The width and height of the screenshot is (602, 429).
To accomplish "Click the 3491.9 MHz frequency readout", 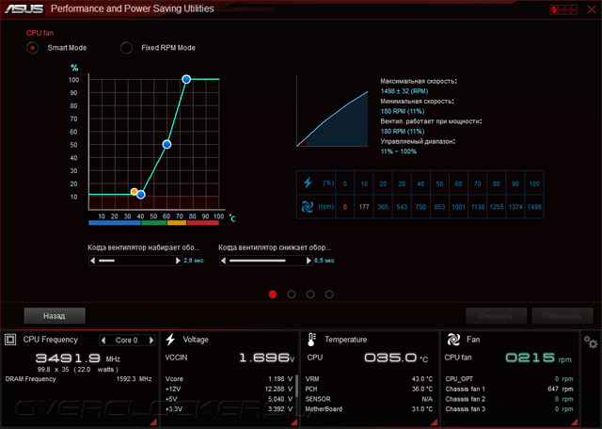I will coord(78,358).
